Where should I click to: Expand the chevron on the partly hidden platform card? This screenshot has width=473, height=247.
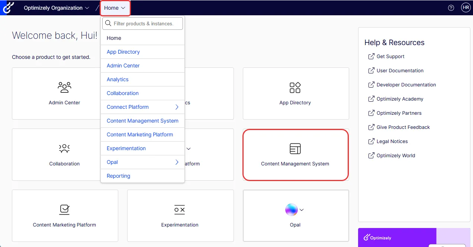189,149
